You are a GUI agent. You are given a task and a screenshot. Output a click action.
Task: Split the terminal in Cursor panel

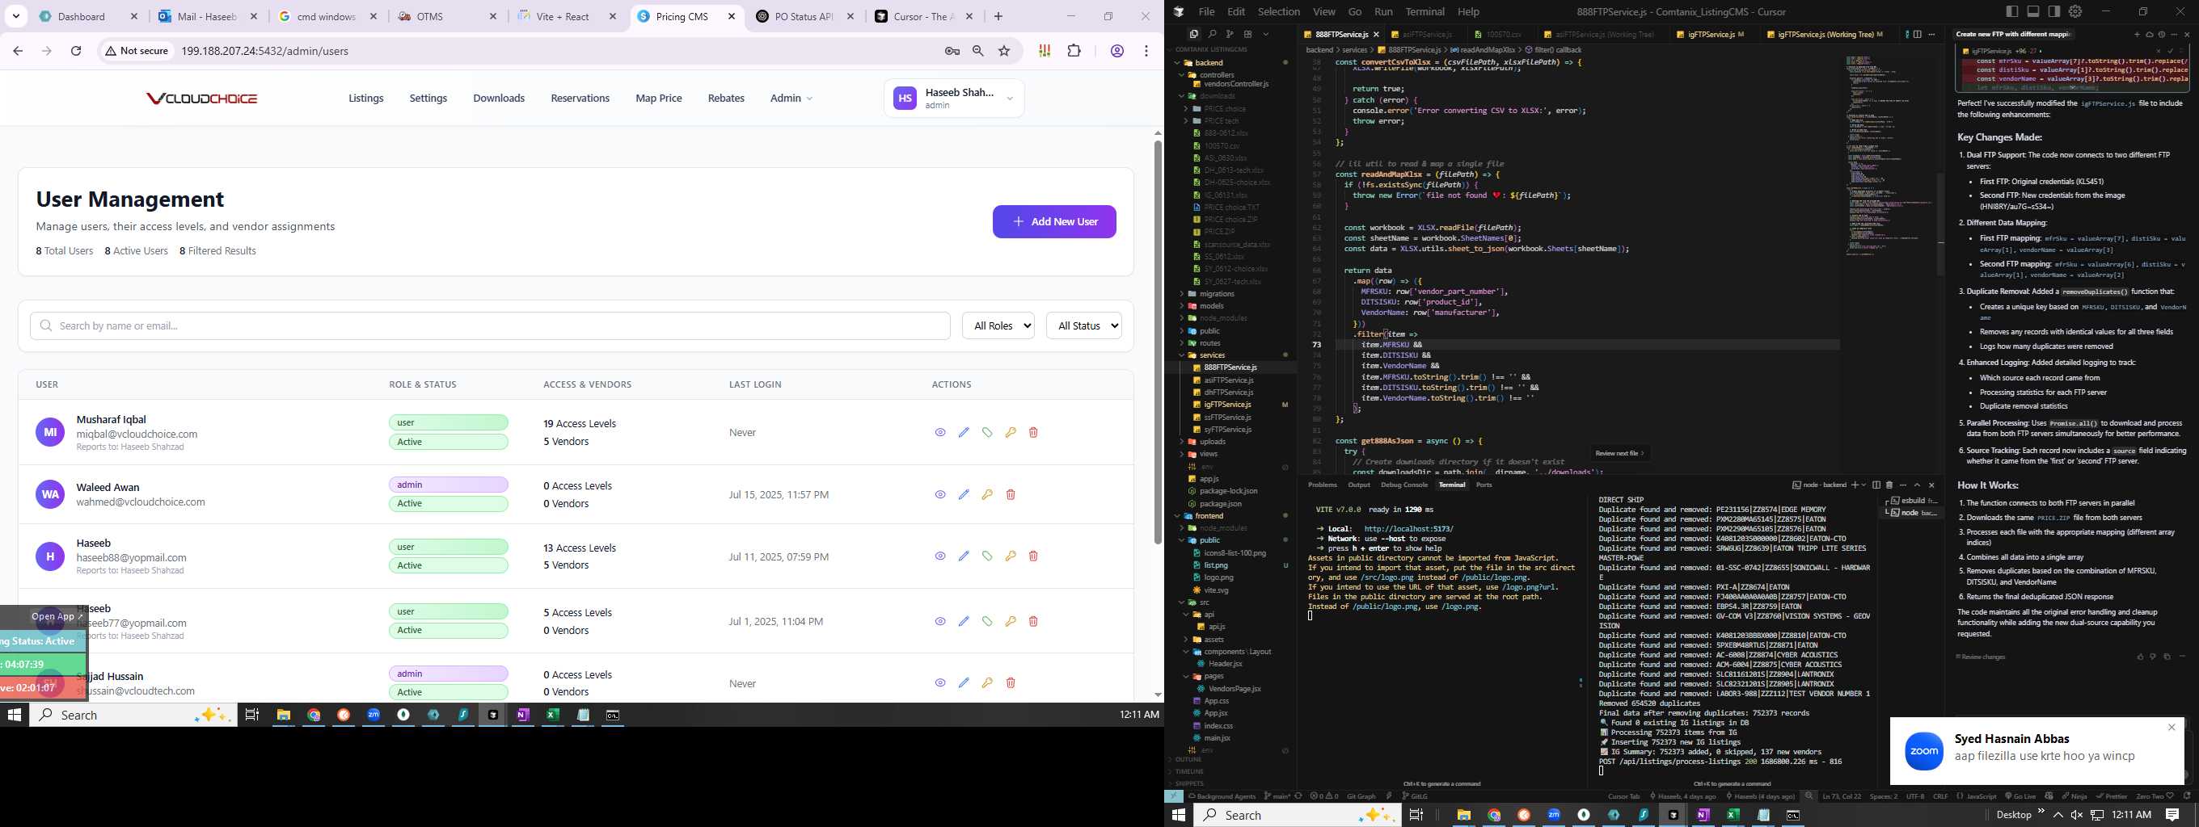pos(1876,485)
